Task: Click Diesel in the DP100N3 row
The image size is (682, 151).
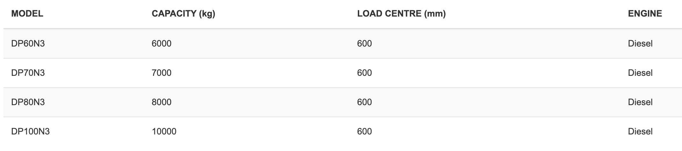Action: point(640,132)
